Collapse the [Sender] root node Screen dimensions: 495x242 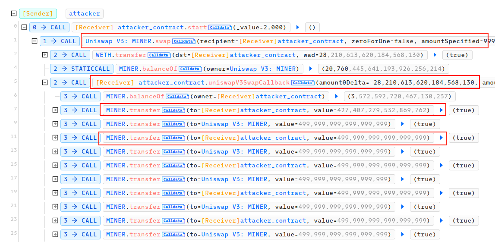[x=13, y=13]
